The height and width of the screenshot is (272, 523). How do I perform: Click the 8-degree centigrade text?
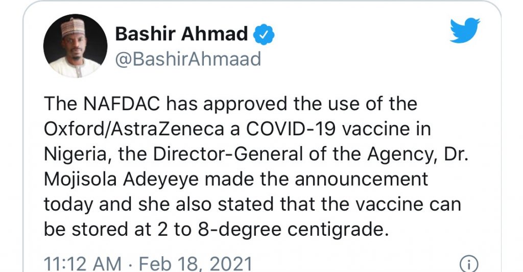(x=293, y=230)
